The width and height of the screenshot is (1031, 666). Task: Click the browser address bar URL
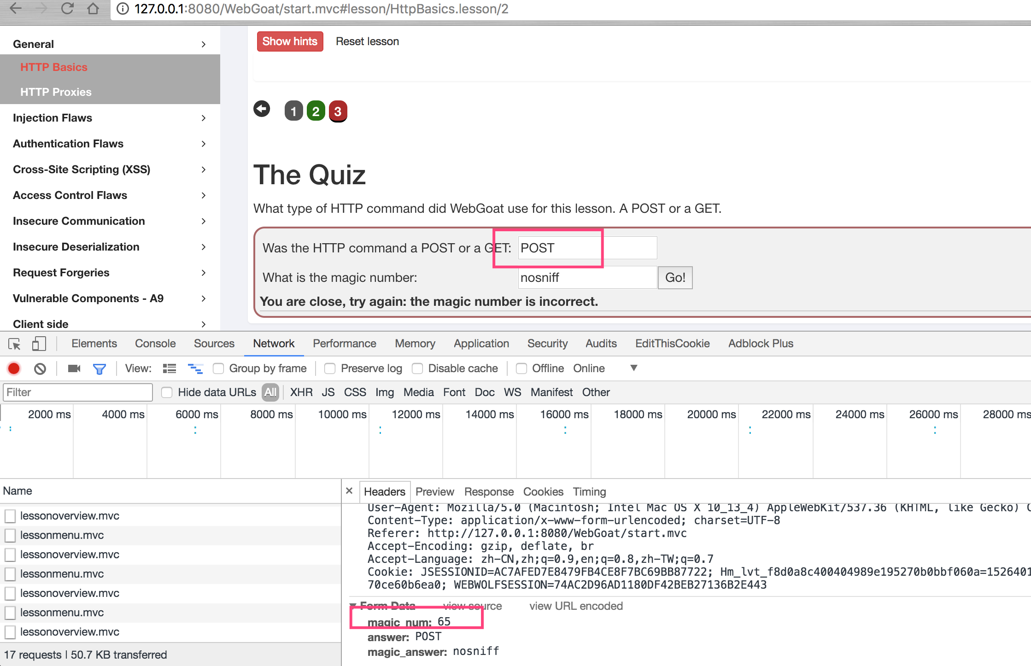[322, 9]
